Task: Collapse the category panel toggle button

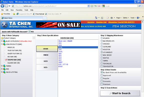Action: pyautogui.click(x=34, y=38)
